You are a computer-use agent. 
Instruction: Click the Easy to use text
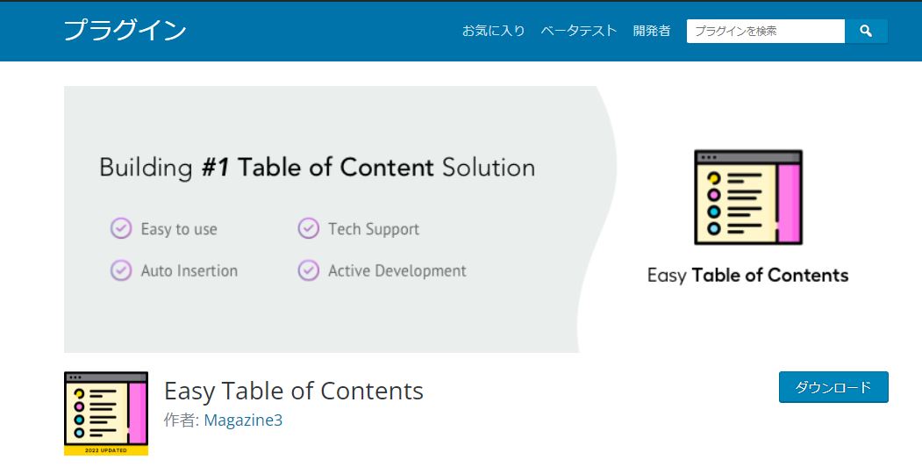(179, 229)
